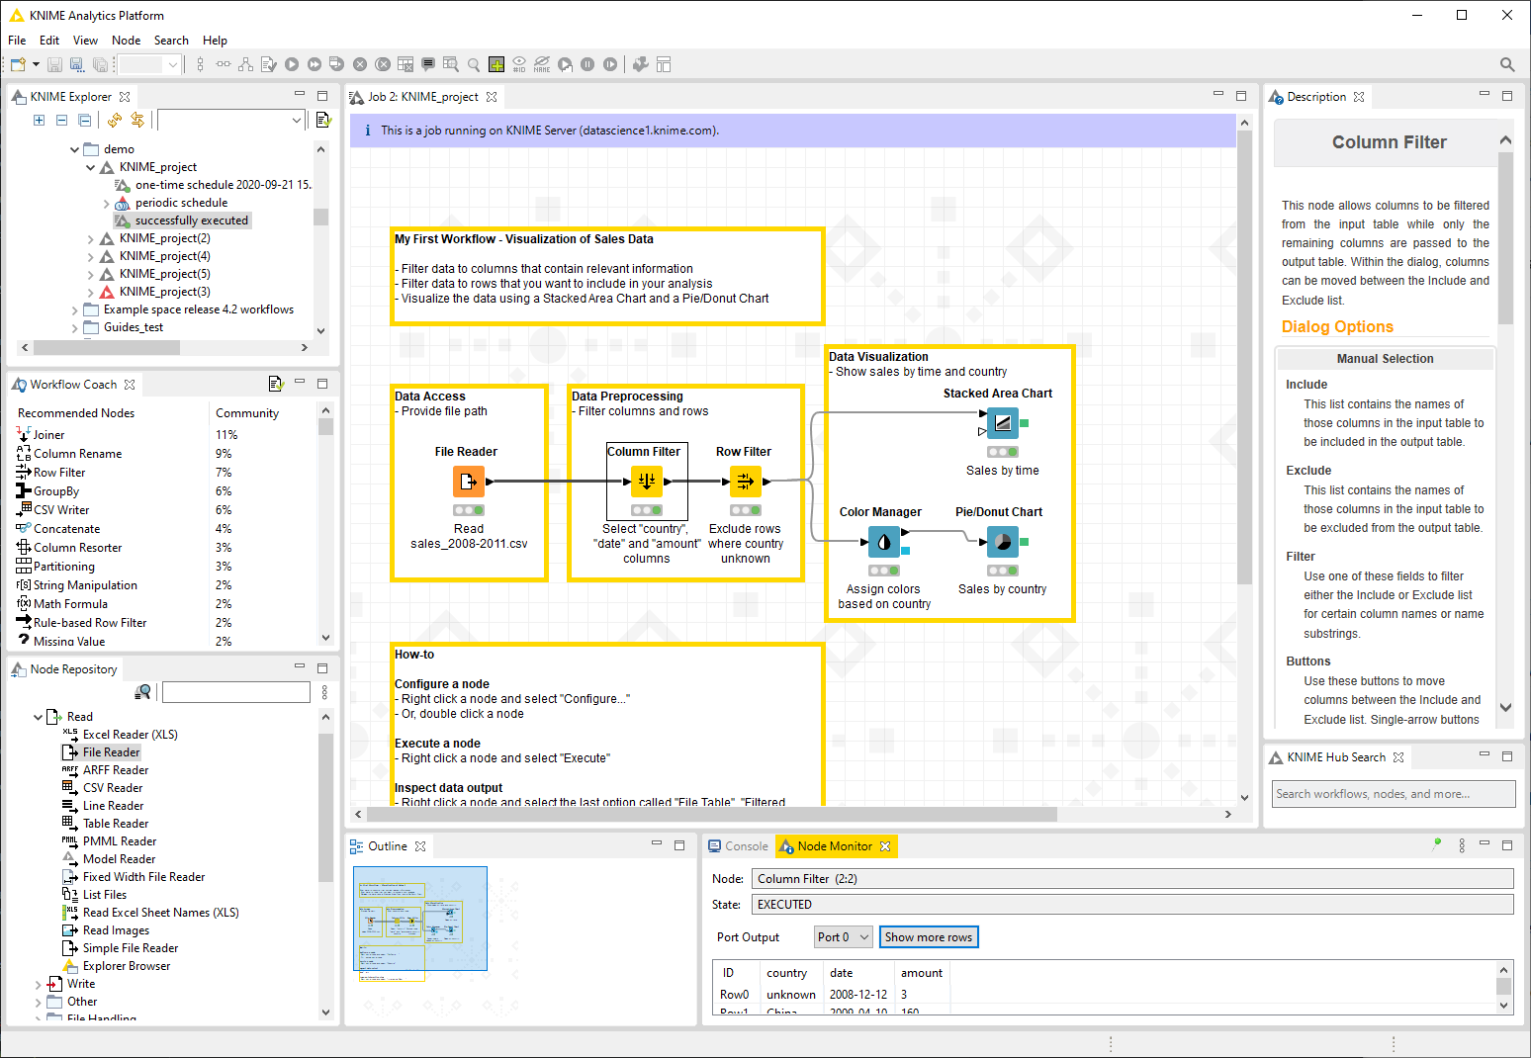Select 'successfully executed' job in Explorer

pos(192,220)
